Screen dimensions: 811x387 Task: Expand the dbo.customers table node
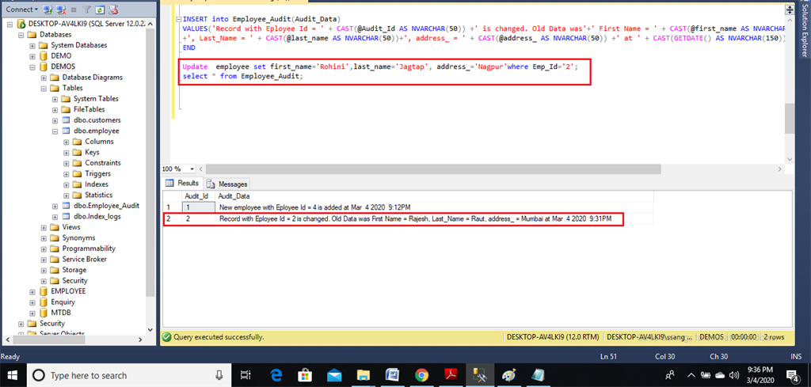click(55, 120)
